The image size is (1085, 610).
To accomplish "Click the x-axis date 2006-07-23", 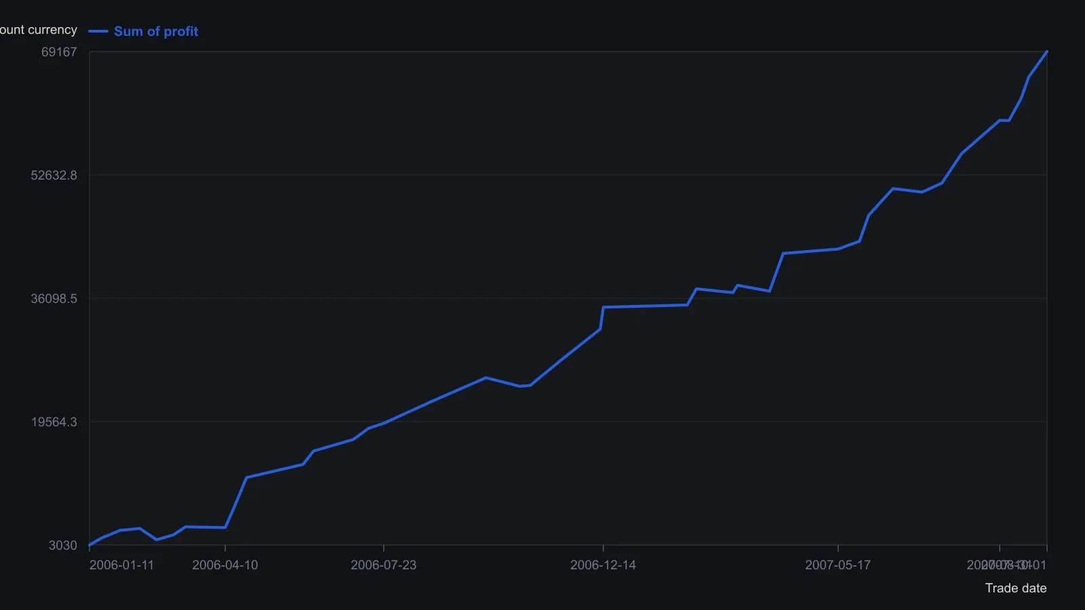I will click(x=384, y=565).
